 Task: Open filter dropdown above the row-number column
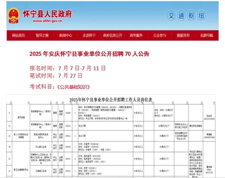(11, 103)
